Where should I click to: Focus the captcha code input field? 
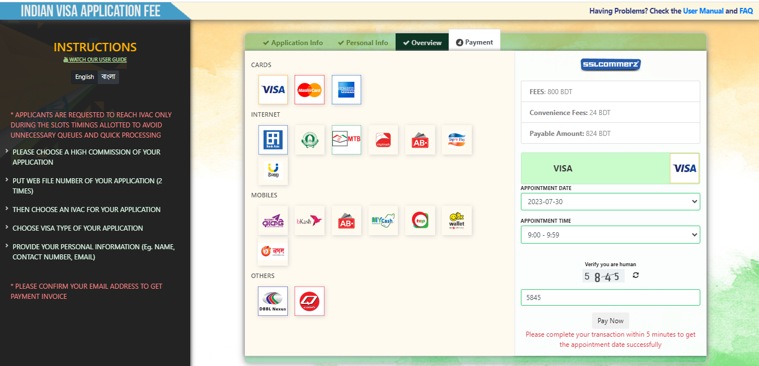[x=610, y=298]
